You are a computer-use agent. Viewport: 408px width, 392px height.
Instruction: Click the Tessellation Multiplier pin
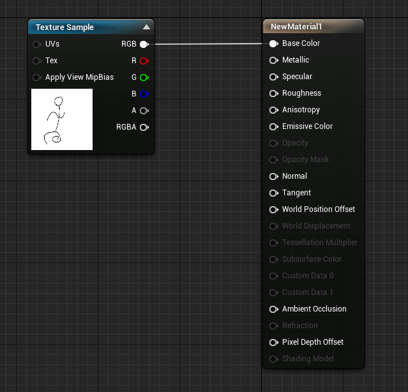[x=273, y=243]
